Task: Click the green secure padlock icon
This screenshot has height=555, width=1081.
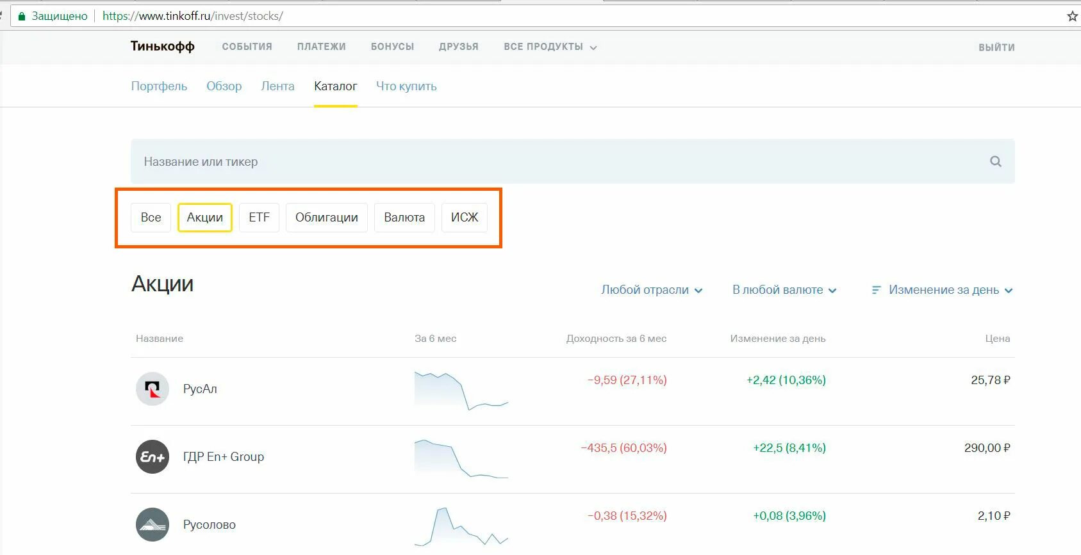Action: (x=22, y=16)
